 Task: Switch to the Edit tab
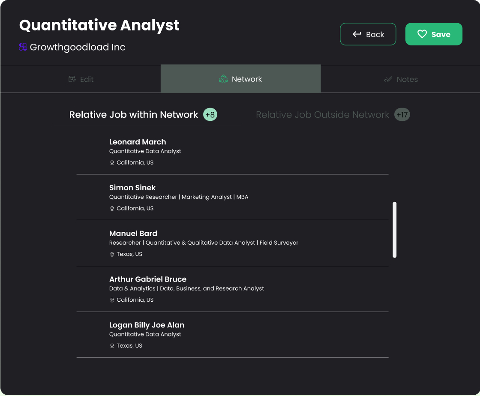[81, 79]
